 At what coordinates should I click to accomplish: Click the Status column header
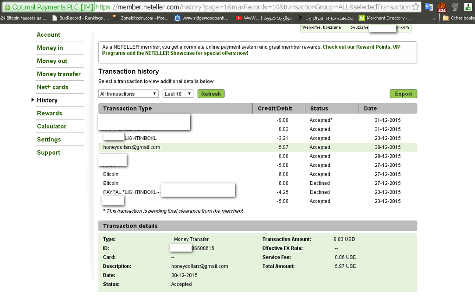[319, 108]
